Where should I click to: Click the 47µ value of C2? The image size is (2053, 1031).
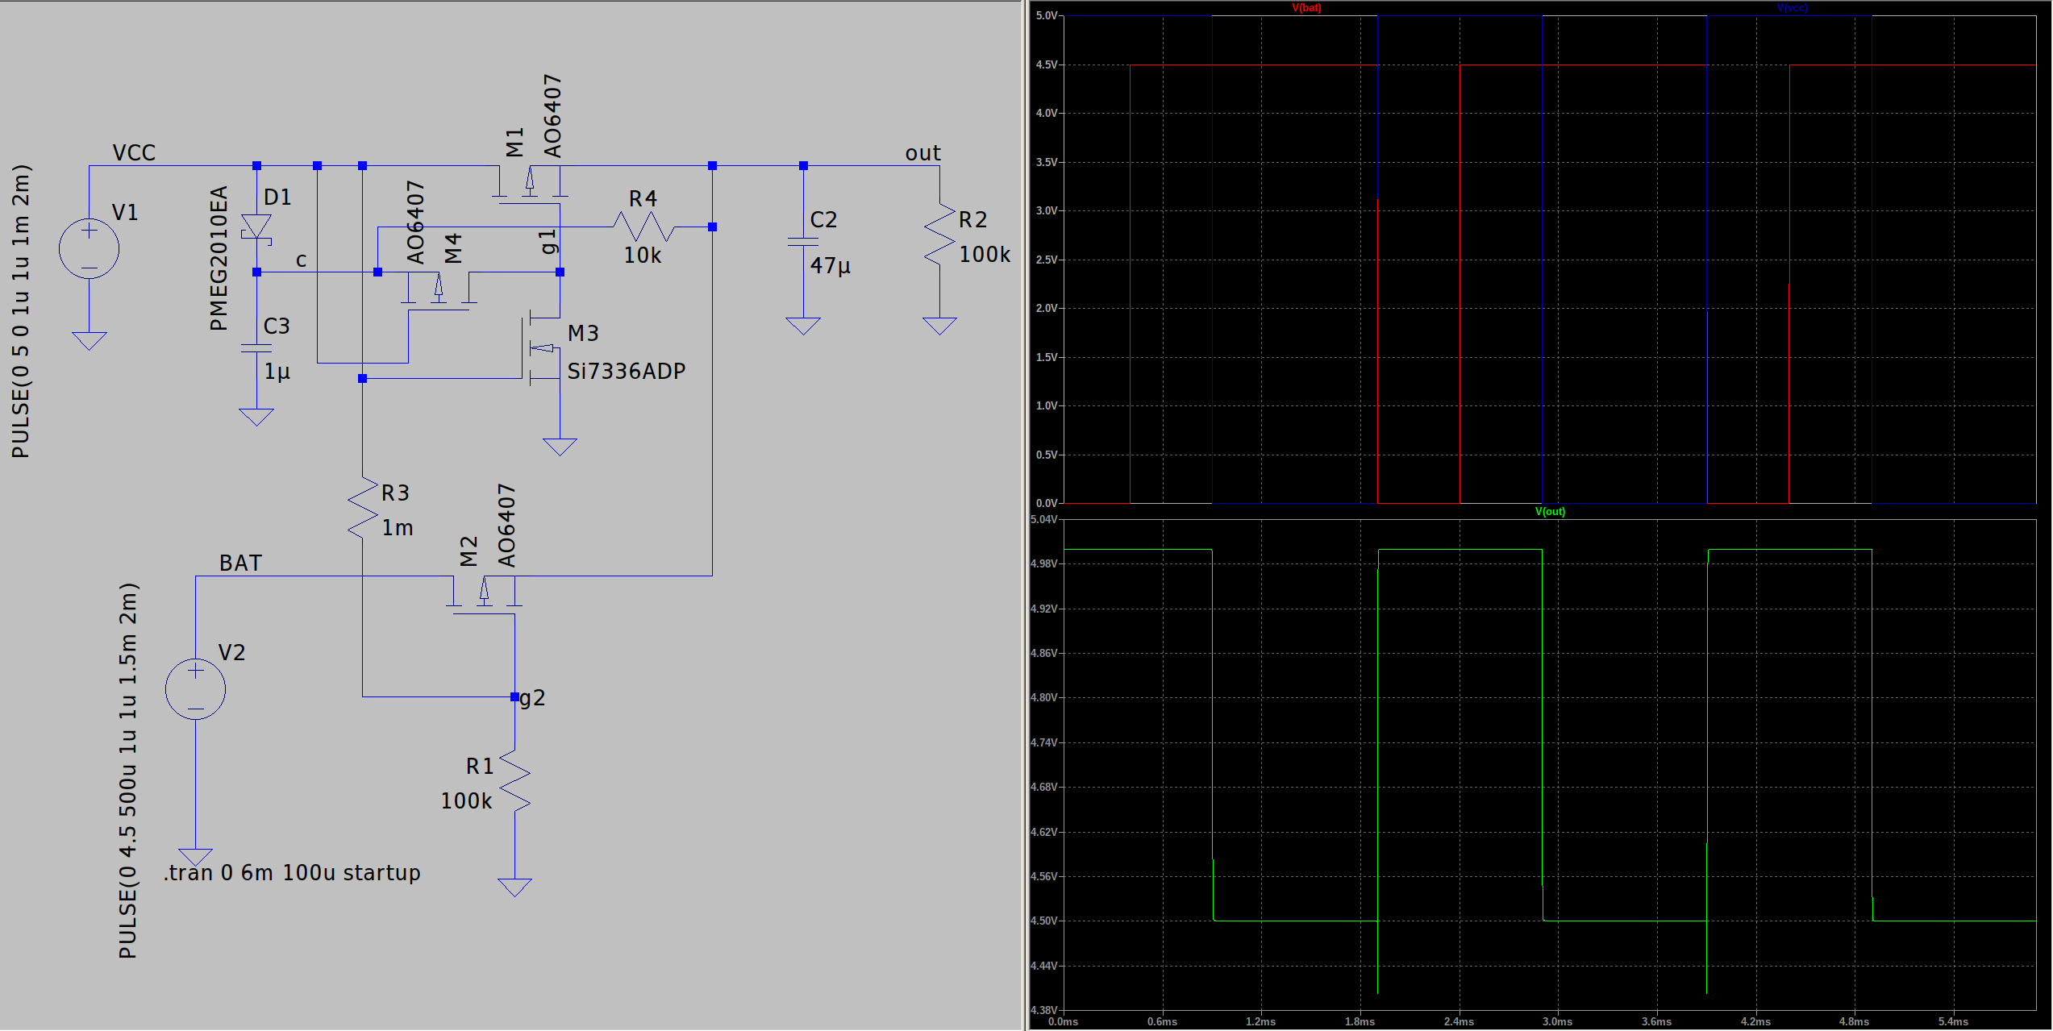(x=831, y=265)
